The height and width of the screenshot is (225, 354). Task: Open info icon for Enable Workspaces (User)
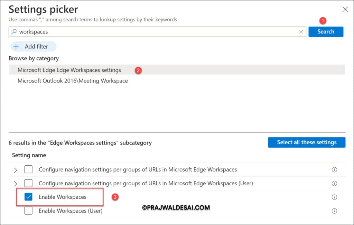[x=334, y=211]
